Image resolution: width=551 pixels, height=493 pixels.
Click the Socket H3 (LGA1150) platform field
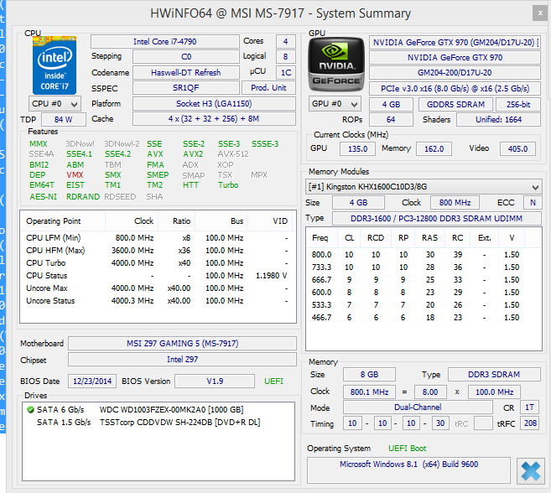(x=214, y=104)
